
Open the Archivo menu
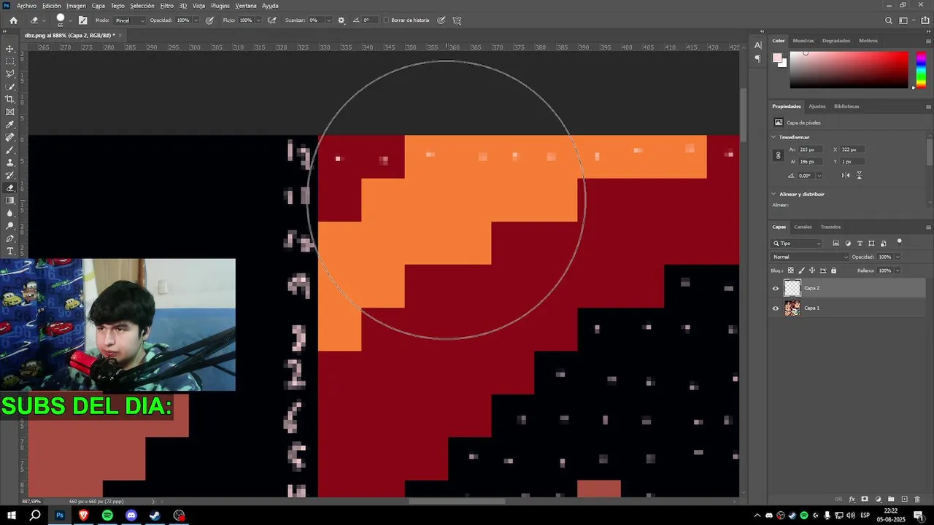click(26, 6)
